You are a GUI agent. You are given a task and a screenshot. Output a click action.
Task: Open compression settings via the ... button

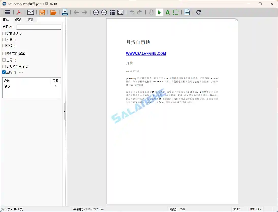pos(21,72)
